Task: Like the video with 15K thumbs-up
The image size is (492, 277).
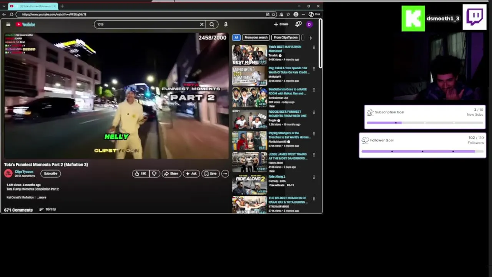Action: pyautogui.click(x=140, y=174)
